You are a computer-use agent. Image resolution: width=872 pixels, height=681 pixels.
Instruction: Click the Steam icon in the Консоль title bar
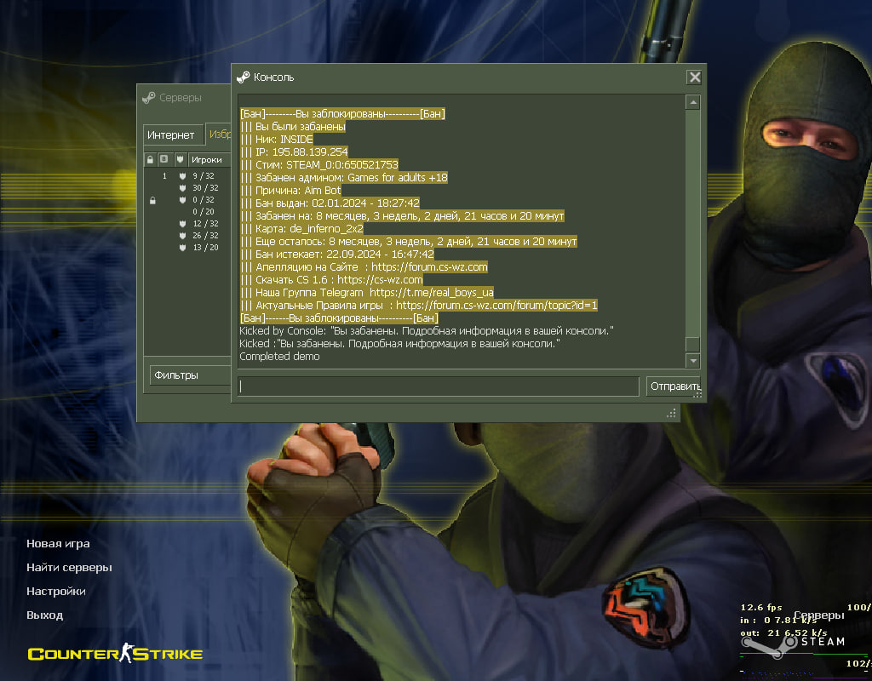[x=243, y=77]
